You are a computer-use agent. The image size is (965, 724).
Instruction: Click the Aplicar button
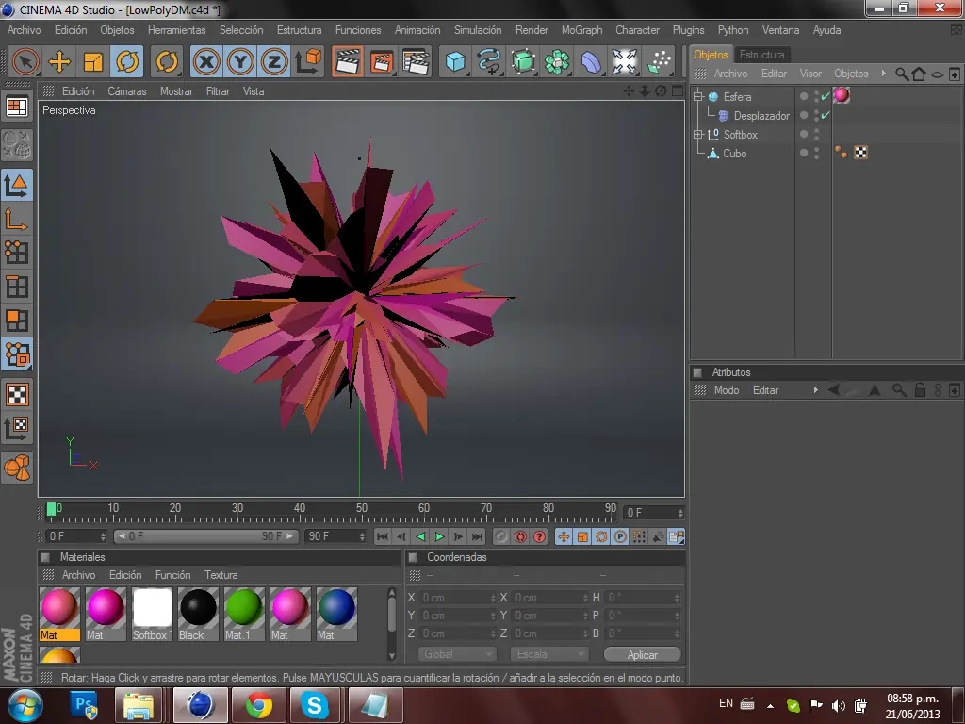click(x=642, y=655)
